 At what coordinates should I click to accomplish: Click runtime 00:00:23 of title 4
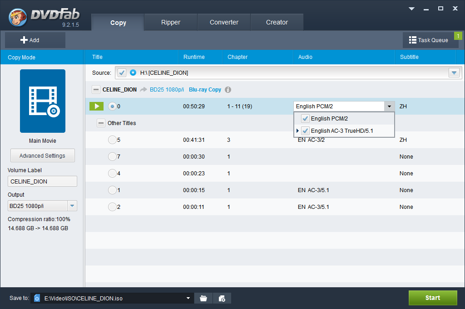tap(193, 174)
